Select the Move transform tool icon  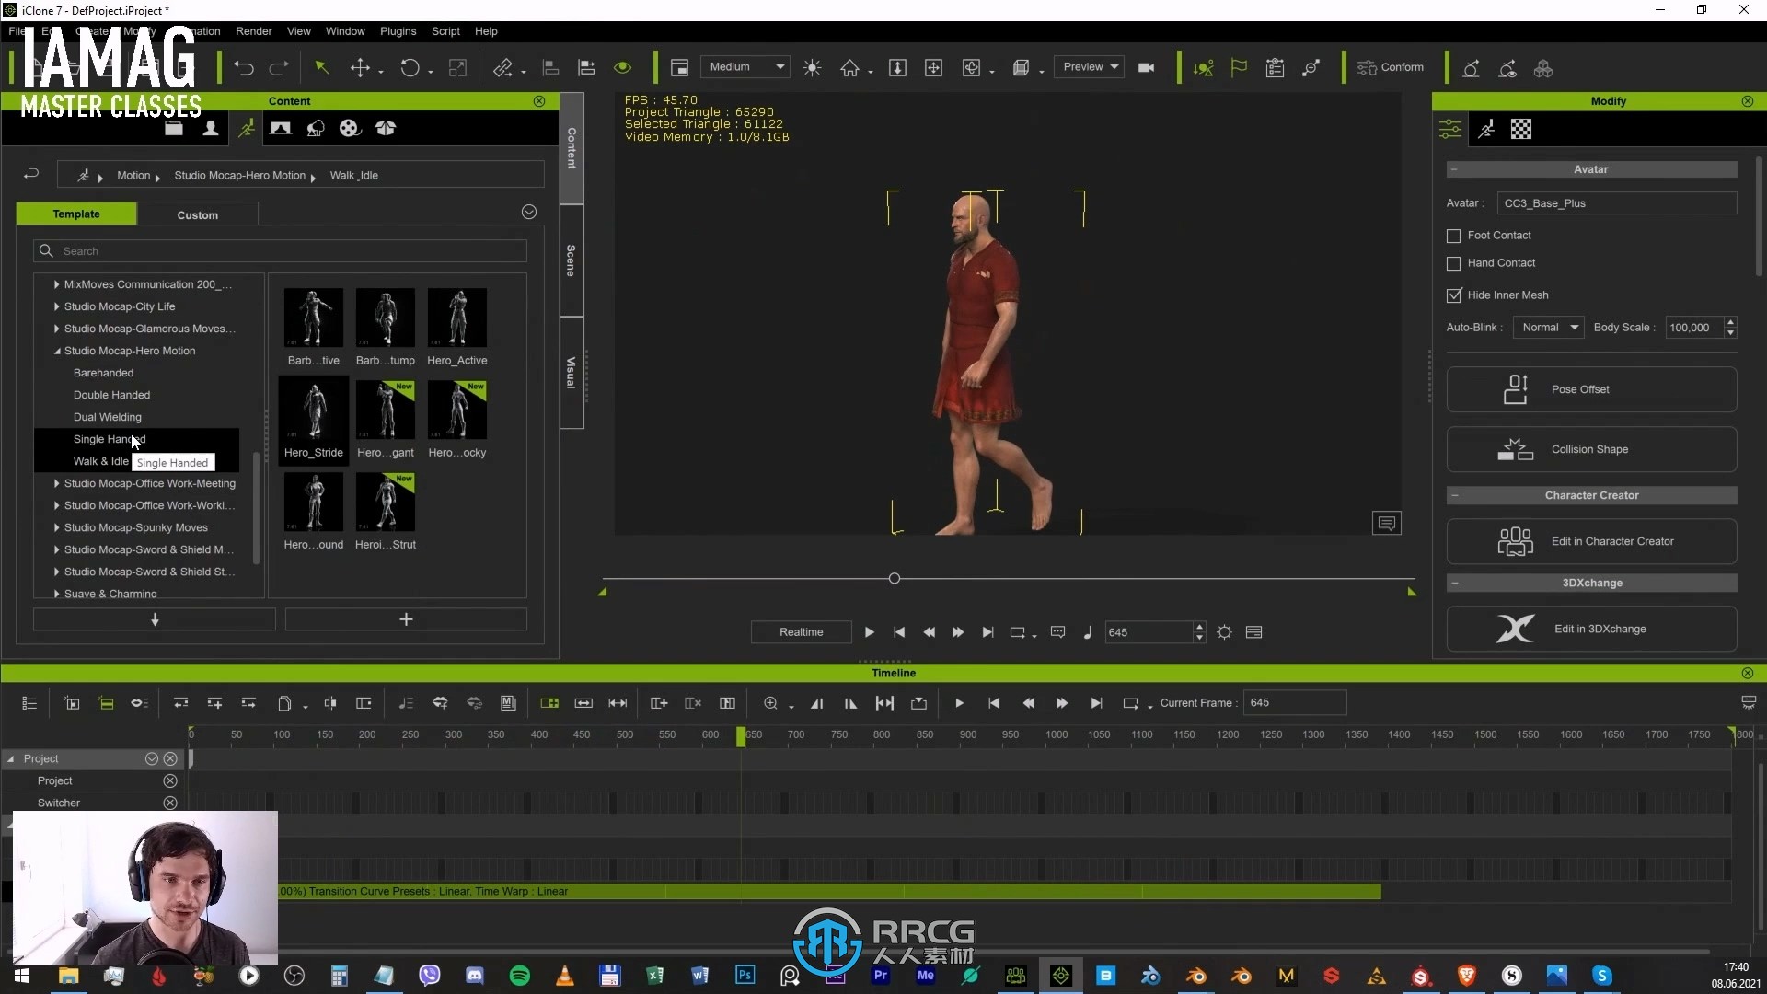coord(362,67)
